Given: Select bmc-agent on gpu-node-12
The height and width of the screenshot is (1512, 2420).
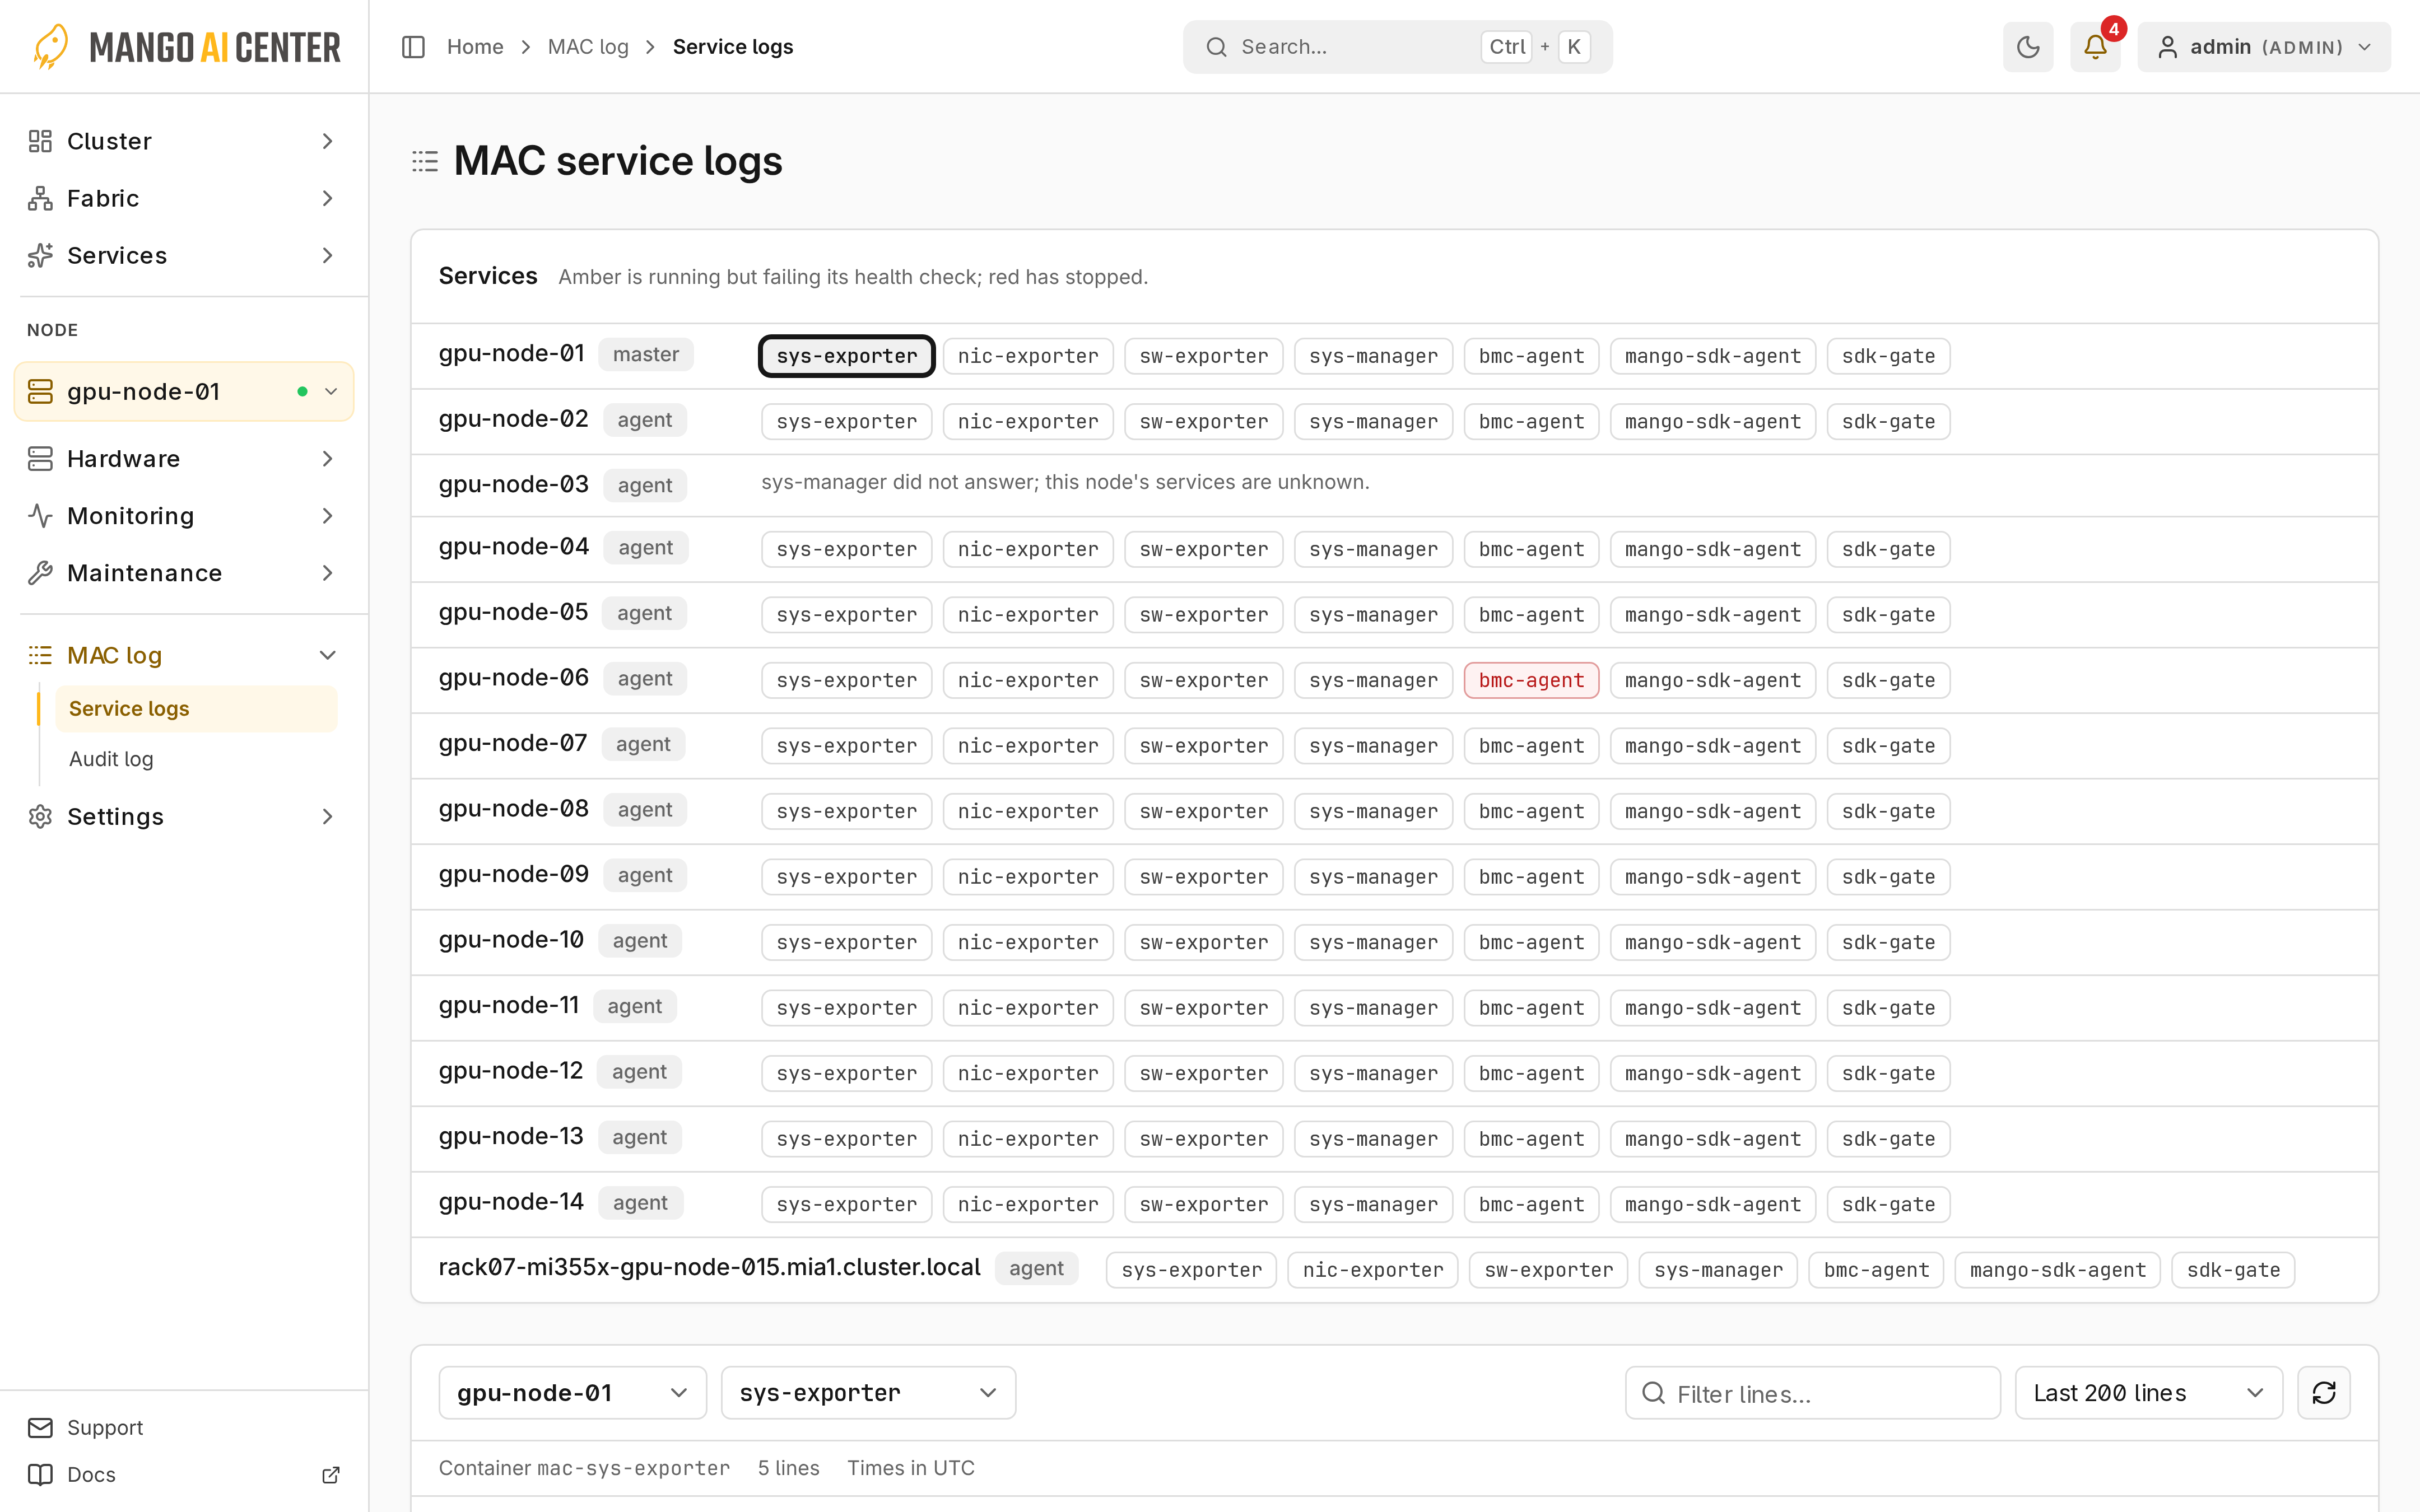Looking at the screenshot, I should point(1531,1073).
